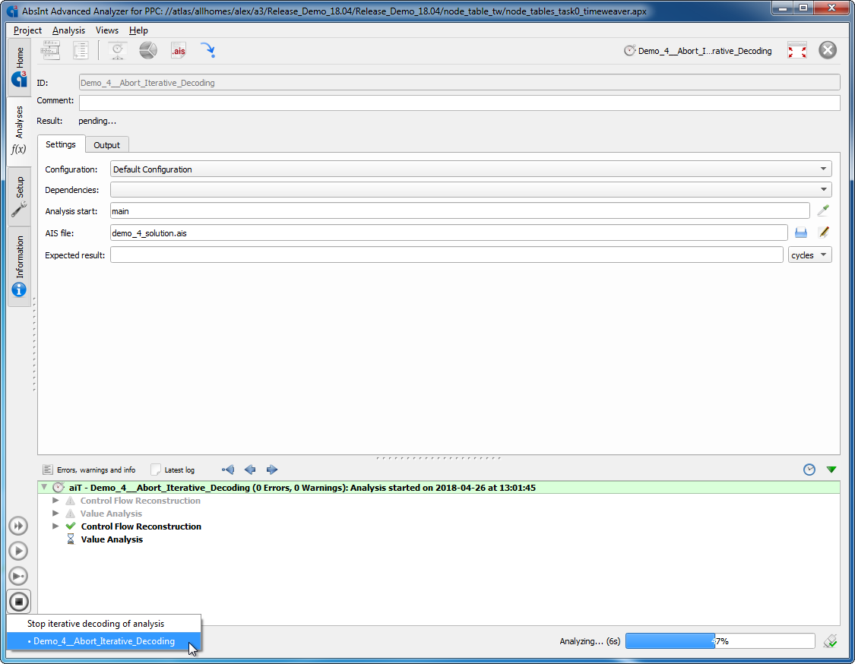Open the Information sidebar tab
Image resolution: width=855 pixels, height=664 pixels.
pos(19,266)
